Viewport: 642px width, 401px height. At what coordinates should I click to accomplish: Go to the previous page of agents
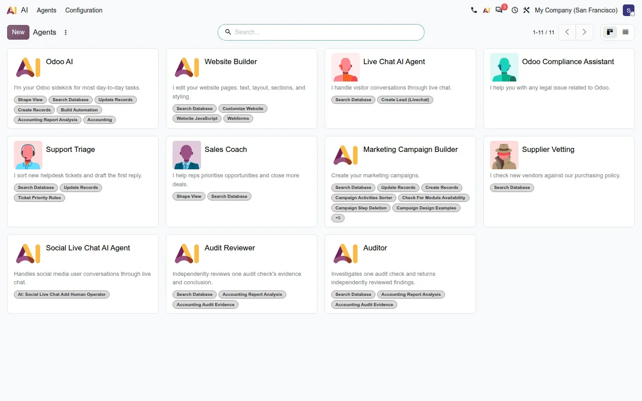tap(567, 32)
